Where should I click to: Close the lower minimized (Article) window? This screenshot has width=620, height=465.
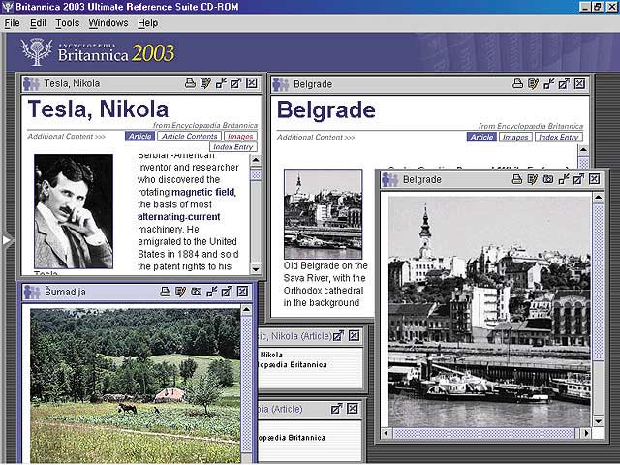pyautogui.click(x=353, y=409)
